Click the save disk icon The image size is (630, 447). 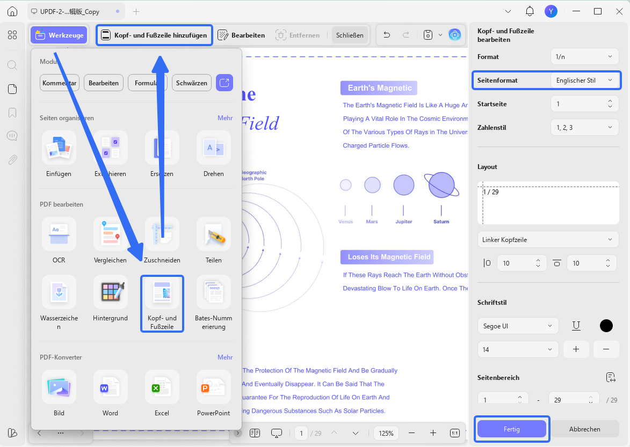[428, 35]
